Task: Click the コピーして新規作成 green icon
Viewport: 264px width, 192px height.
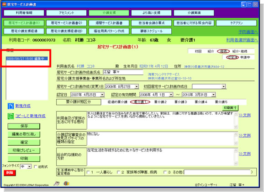Action: (x=11, y=116)
